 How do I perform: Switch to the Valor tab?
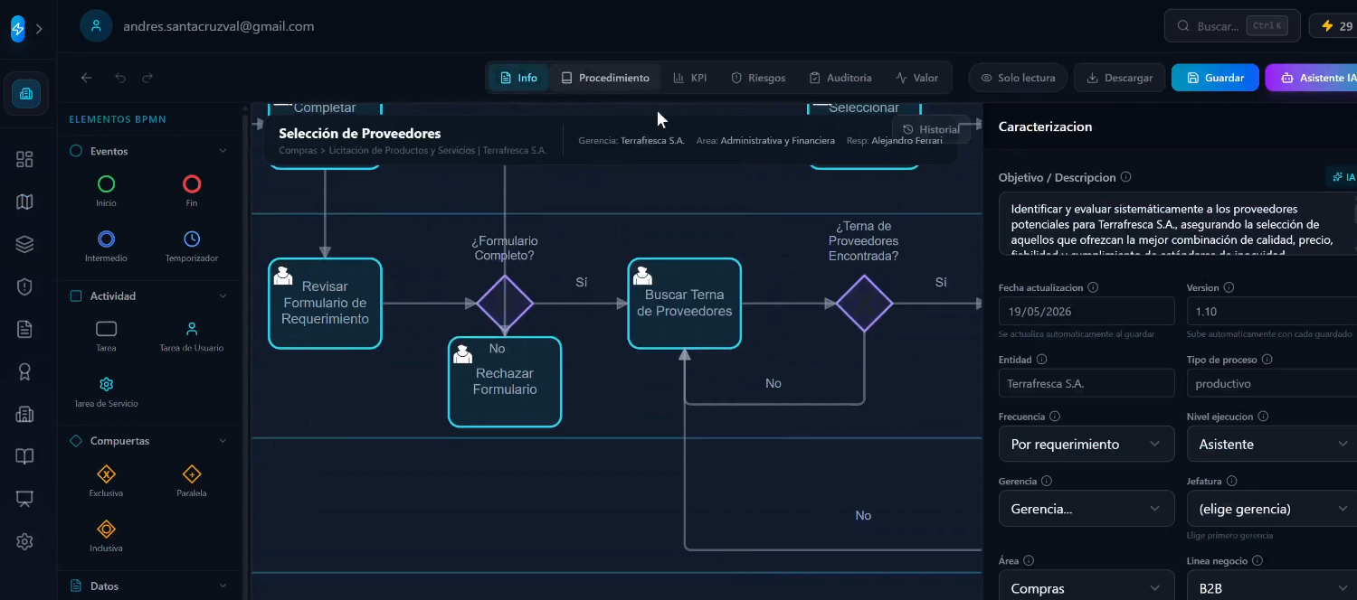click(917, 78)
